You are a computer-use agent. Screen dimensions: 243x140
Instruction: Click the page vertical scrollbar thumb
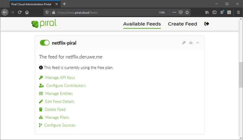click(241, 75)
